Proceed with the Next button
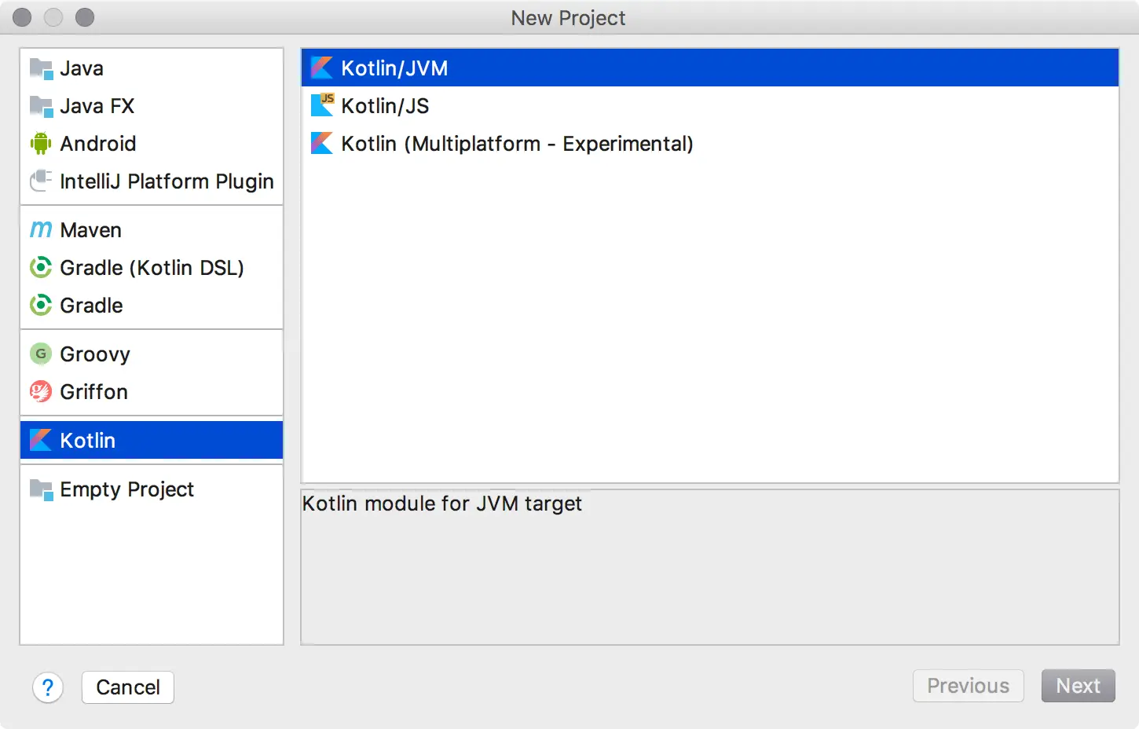The width and height of the screenshot is (1139, 729). click(x=1079, y=686)
